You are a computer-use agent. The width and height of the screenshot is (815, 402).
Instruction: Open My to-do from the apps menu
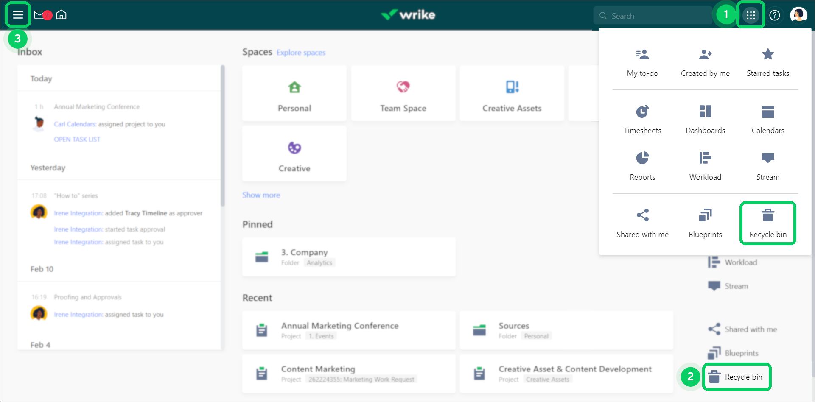pyautogui.click(x=642, y=61)
